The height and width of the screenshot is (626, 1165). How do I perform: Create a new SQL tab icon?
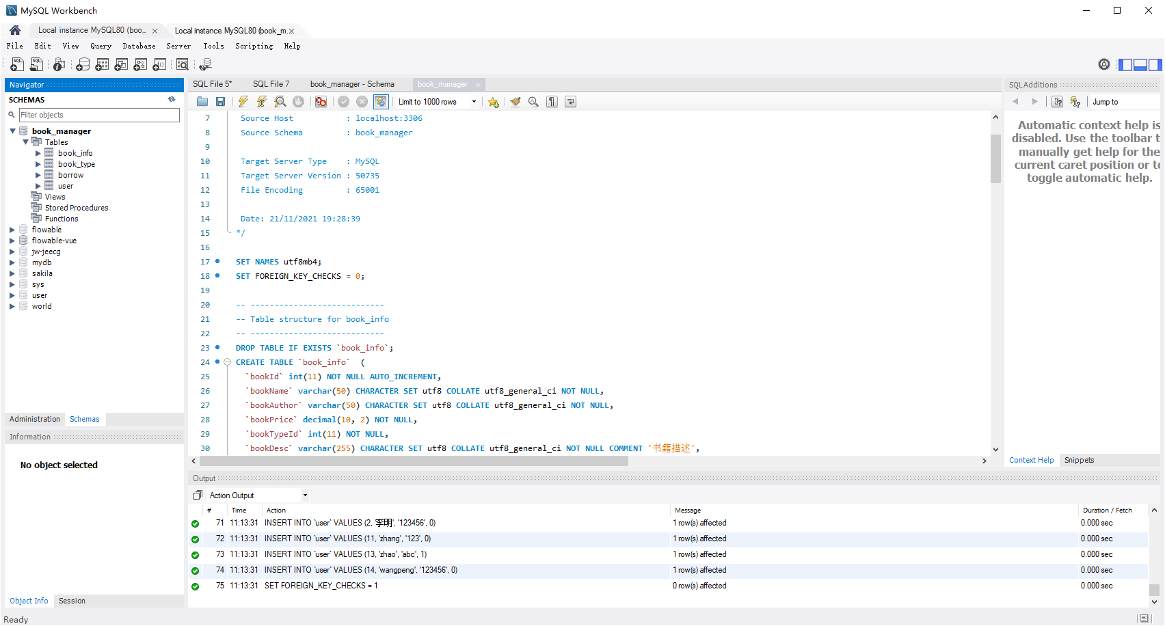tap(17, 64)
